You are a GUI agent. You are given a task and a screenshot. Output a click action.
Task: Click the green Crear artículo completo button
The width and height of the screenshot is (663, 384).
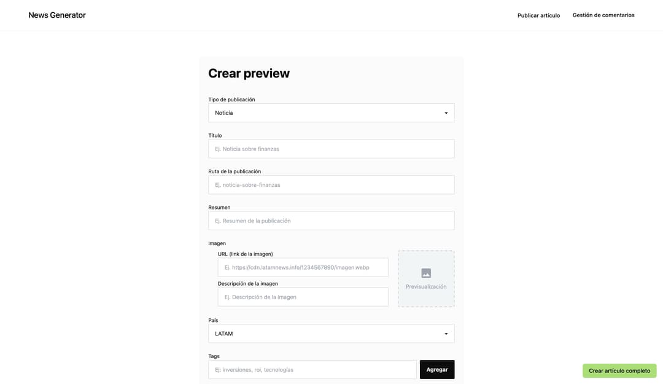coord(619,370)
